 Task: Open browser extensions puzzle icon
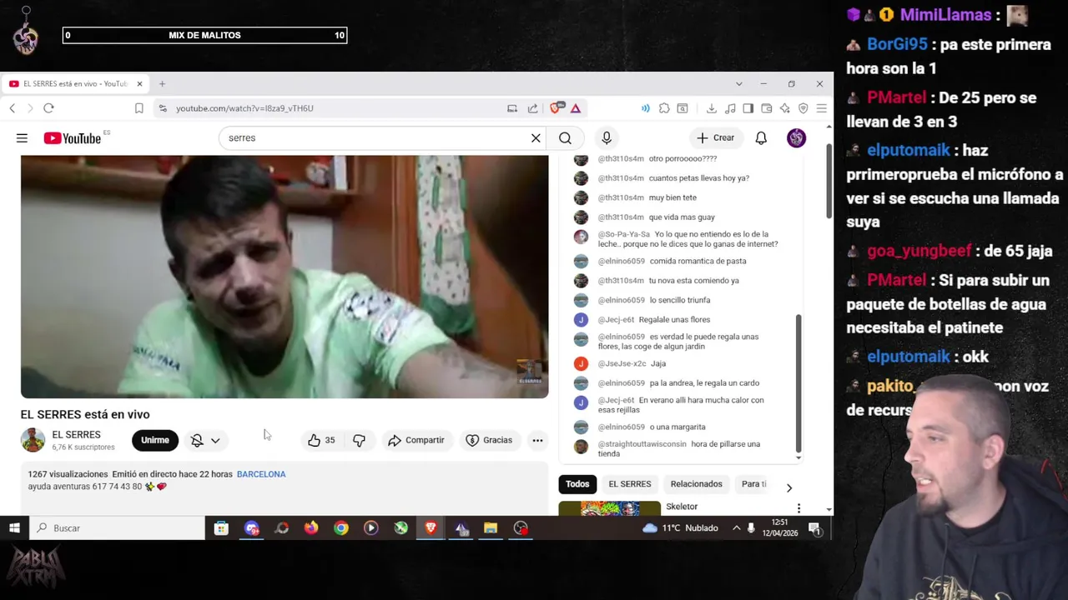(664, 108)
